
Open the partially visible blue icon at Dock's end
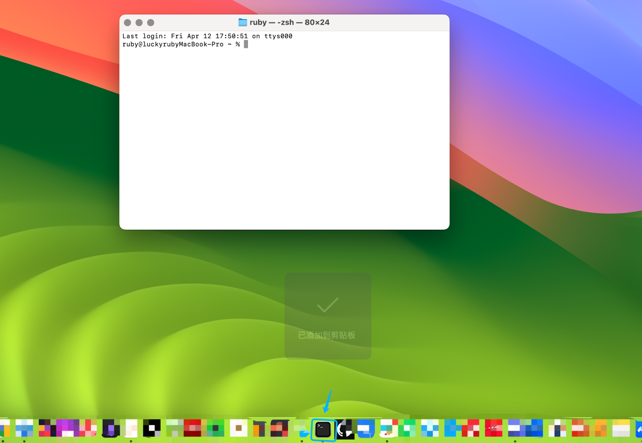[x=639, y=429]
